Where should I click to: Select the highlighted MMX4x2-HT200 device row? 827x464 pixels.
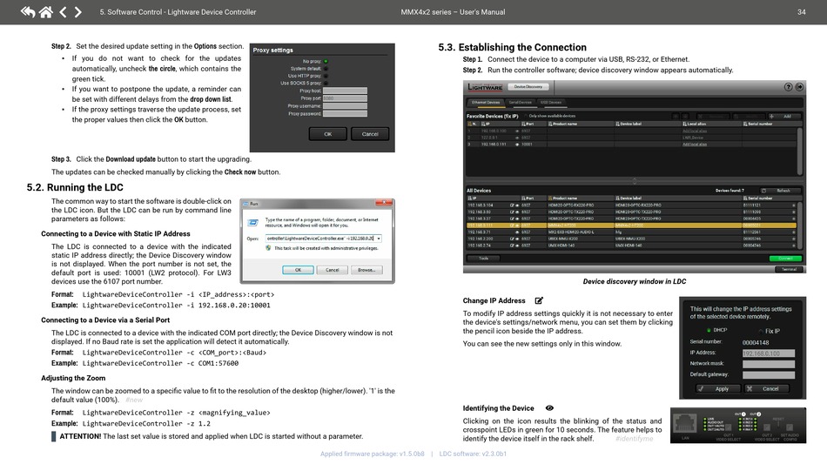(x=631, y=225)
